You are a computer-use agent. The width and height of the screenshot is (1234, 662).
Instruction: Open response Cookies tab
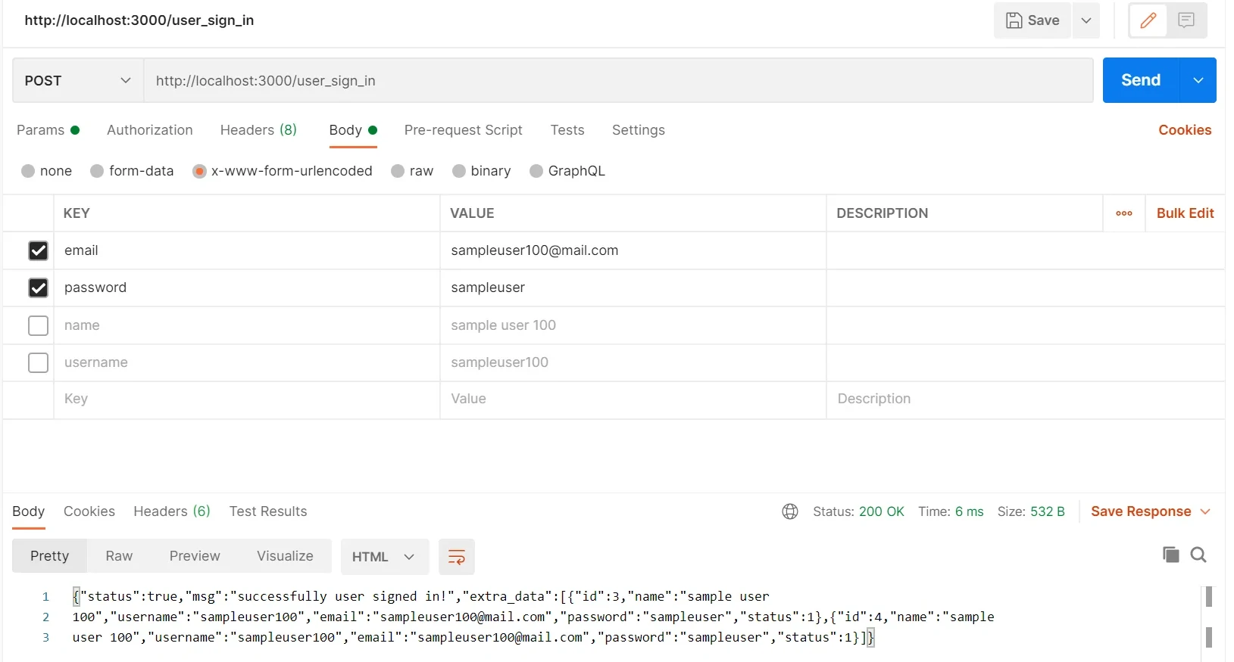89,511
